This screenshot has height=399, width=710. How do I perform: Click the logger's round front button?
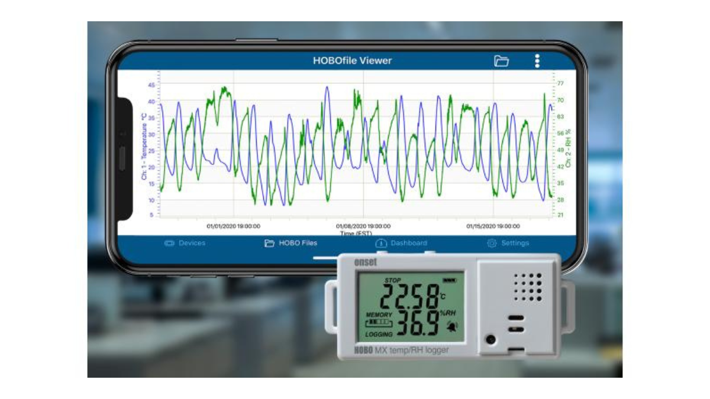point(491,339)
